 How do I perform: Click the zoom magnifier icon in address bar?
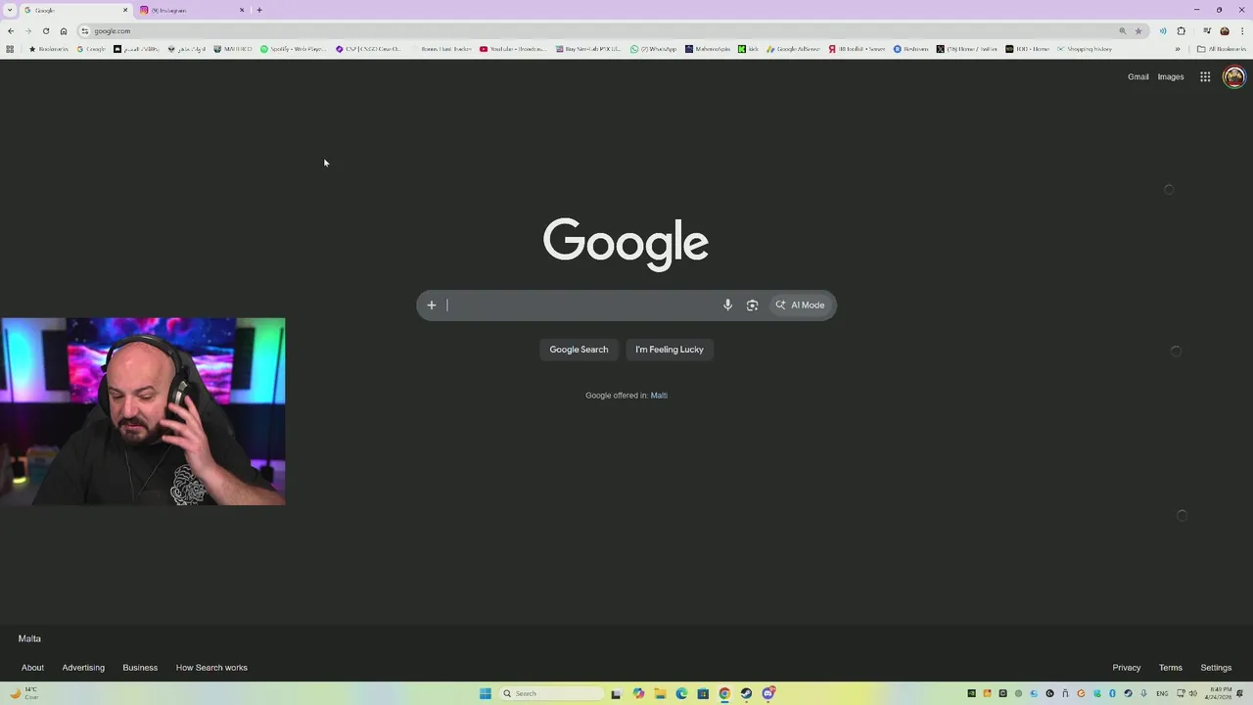(1123, 30)
